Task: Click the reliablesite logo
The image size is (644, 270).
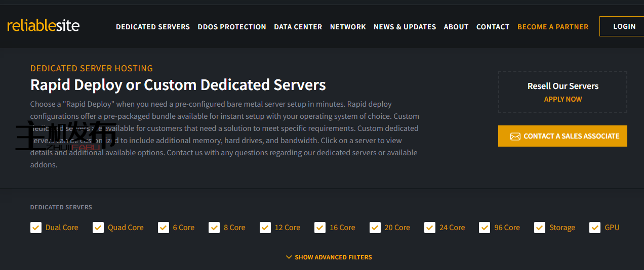Action: tap(44, 26)
